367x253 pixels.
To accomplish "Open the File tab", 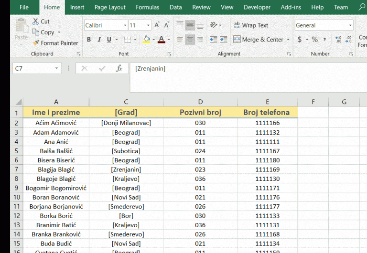I will coord(24,7).
